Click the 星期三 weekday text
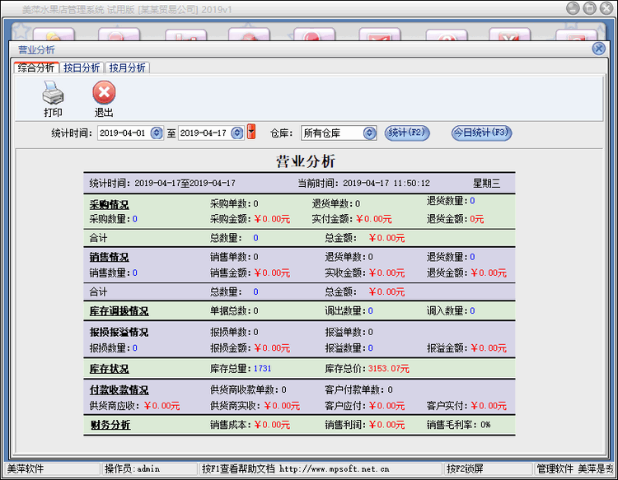Screen dimensions: 618x480 coord(486,183)
